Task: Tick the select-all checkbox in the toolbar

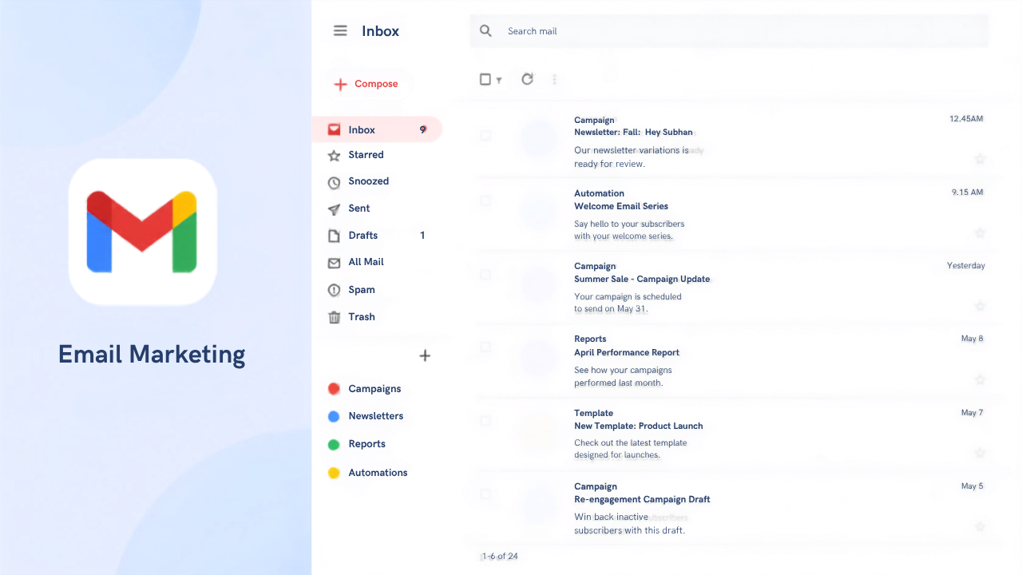Action: [485, 79]
